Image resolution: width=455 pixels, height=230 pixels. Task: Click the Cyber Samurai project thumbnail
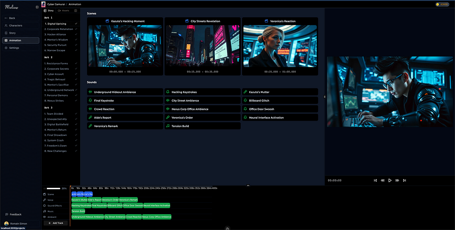[x=44, y=5]
